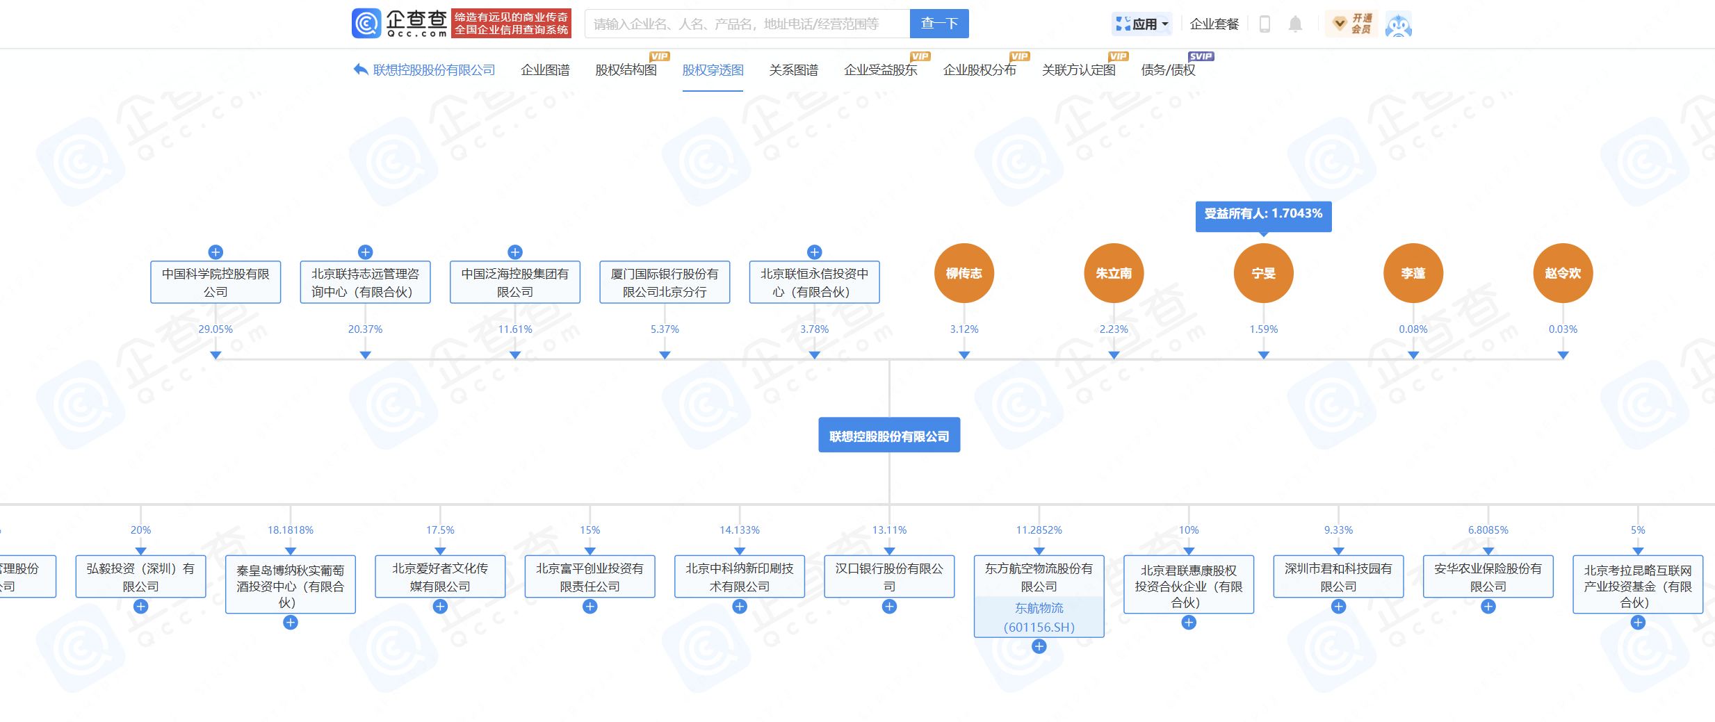Click the 企业套餐 link

click(1214, 24)
